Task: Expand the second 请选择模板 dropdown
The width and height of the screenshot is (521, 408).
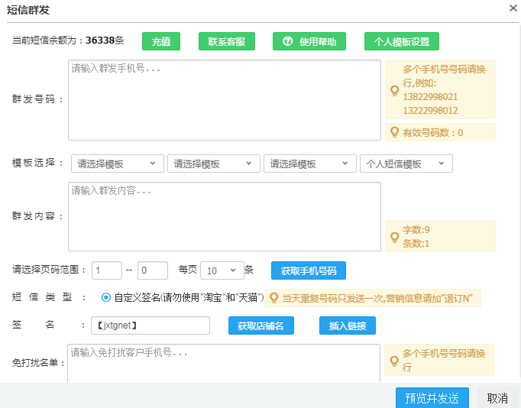Action: (214, 164)
